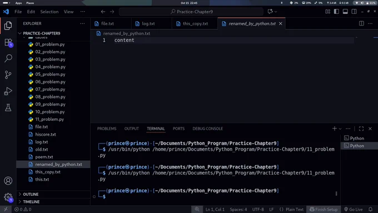This screenshot has height=213, width=378.
Task: Change the LF end of line sequence
Action: tap(271, 209)
